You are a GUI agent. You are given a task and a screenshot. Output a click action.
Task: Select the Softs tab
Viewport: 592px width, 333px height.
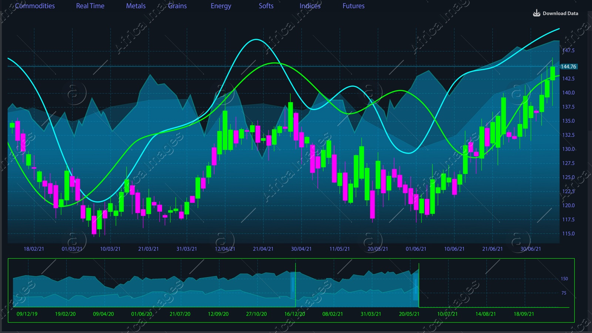coord(266,6)
